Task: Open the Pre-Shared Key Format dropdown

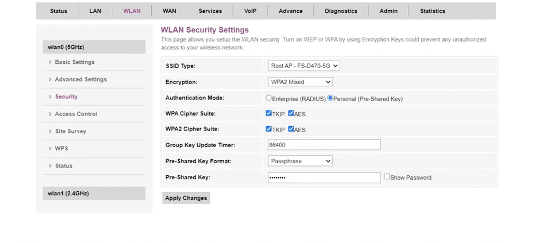Action: 300,161
